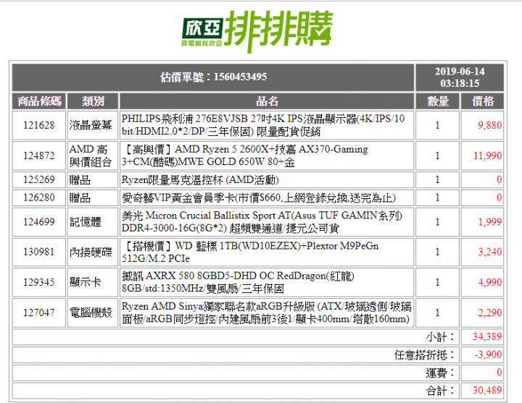This screenshot has width=522, height=403.
Task: Click the 價格 column header
Action: (483, 101)
